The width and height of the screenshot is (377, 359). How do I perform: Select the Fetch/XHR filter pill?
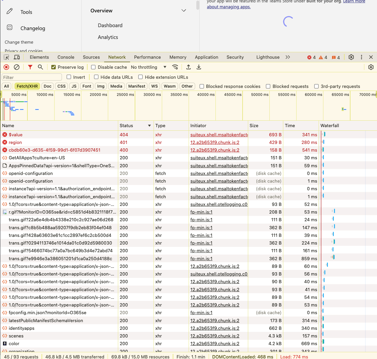coord(27,86)
